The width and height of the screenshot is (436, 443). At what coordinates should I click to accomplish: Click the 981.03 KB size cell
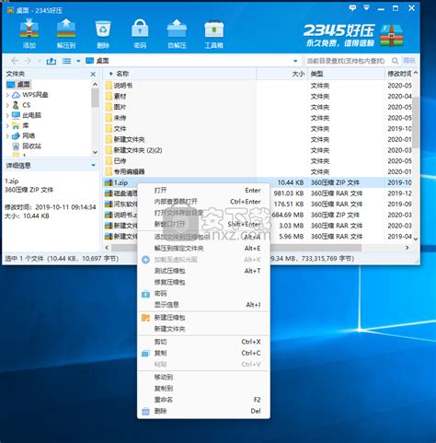point(289,193)
